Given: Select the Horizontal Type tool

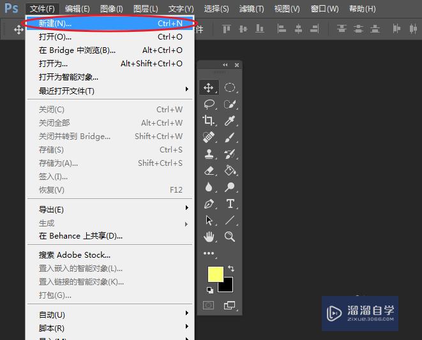Looking at the screenshot, I should click(230, 204).
